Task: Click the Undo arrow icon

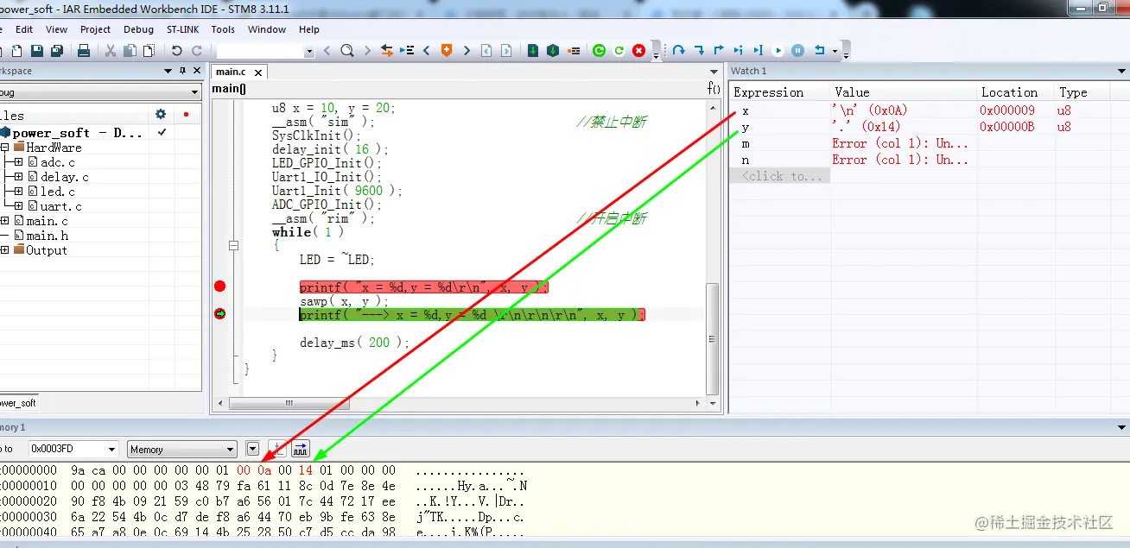Action: pyautogui.click(x=176, y=51)
